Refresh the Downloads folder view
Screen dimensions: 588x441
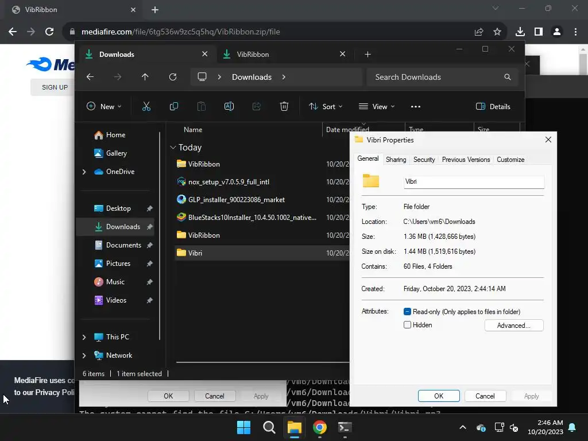pos(172,77)
